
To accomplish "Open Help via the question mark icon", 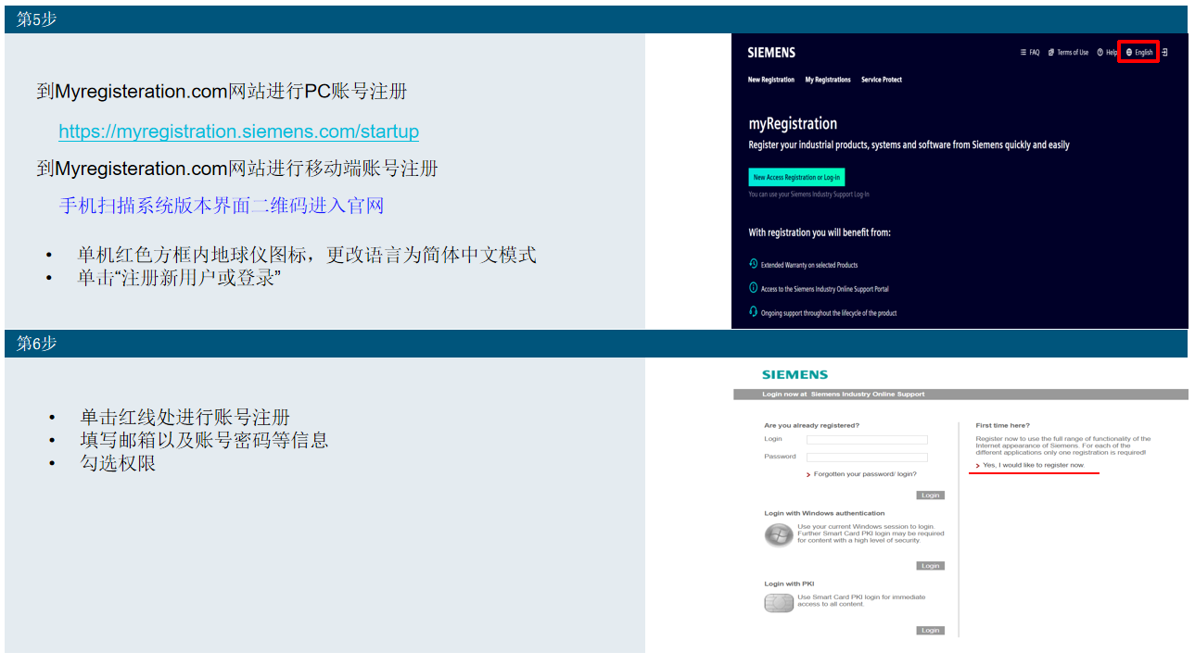I will click(x=1100, y=52).
